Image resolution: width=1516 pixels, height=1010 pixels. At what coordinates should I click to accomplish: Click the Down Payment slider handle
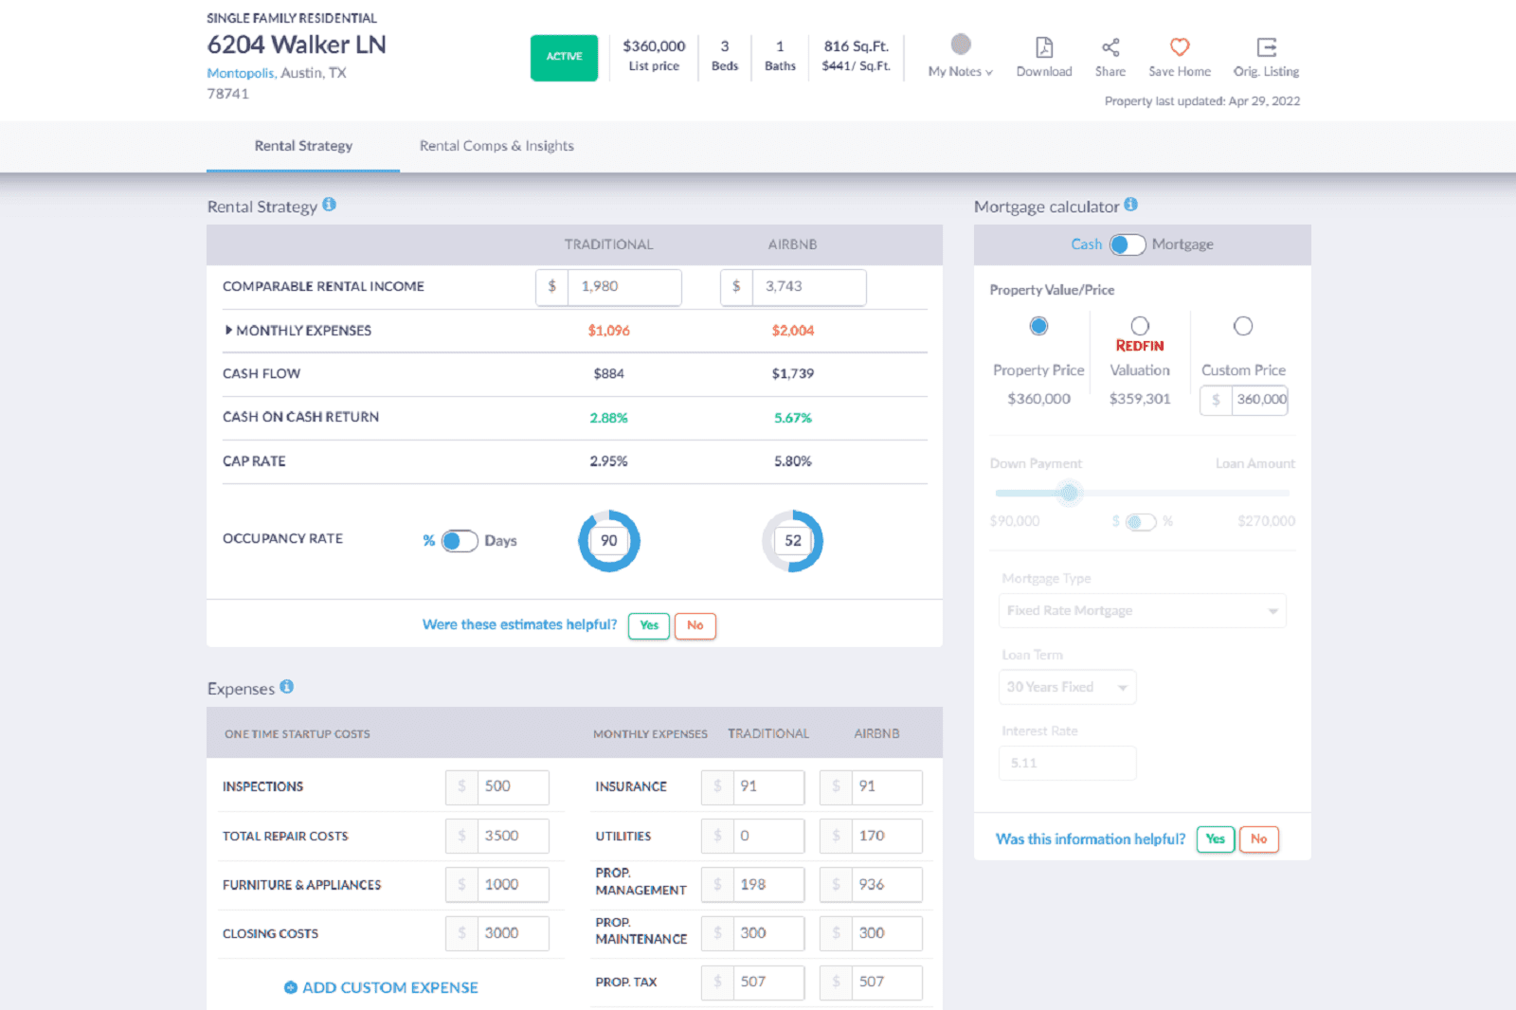[x=1069, y=493]
